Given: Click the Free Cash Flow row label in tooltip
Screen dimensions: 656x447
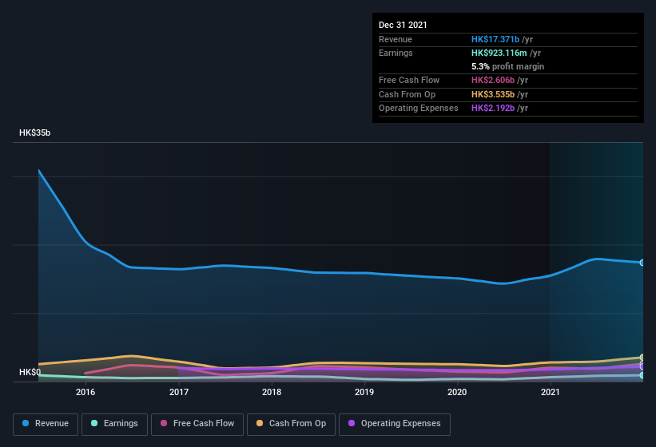Looking at the screenshot, I should [x=409, y=80].
